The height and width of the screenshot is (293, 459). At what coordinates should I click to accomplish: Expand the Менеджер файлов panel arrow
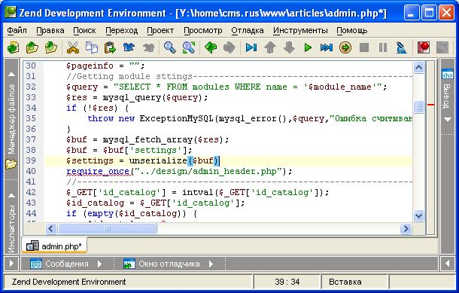click(x=11, y=75)
